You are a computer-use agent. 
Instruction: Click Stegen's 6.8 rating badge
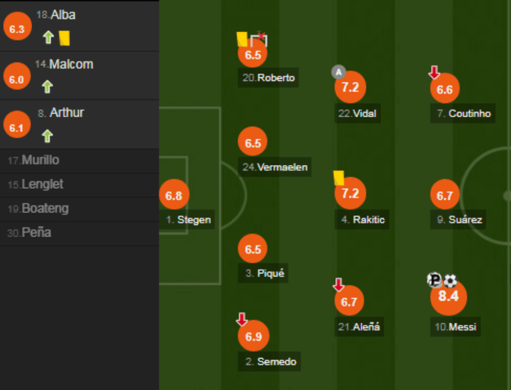point(174,196)
